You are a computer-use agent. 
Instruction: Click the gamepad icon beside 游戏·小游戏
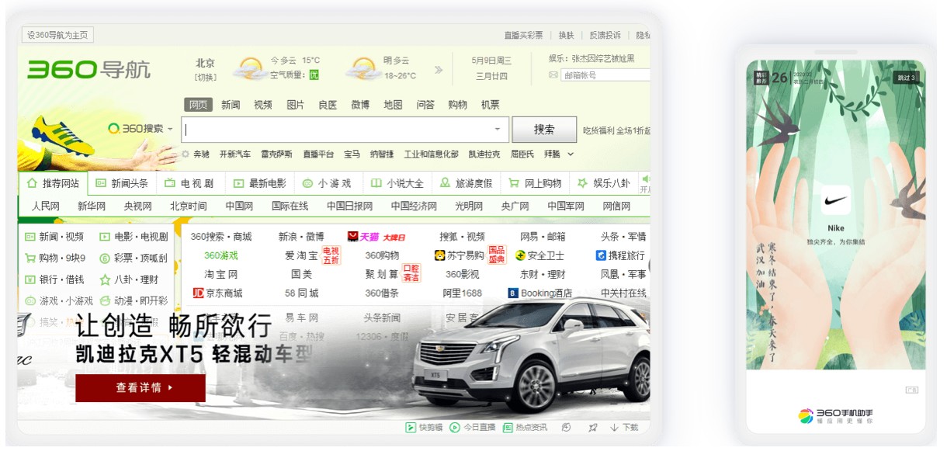click(x=30, y=300)
